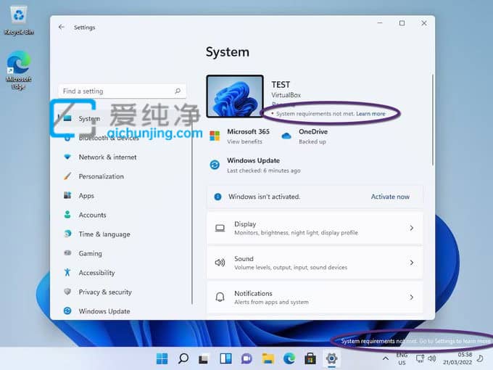Select the Gaming controller icon
493x370 pixels.
67,253
